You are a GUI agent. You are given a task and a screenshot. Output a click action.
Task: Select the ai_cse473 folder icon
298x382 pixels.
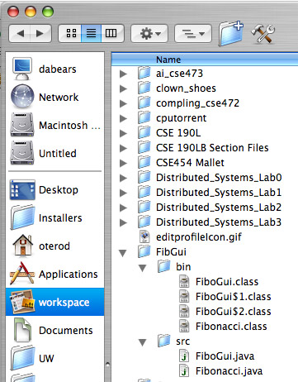pyautogui.click(x=144, y=73)
